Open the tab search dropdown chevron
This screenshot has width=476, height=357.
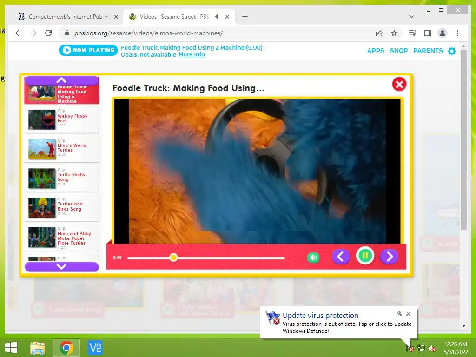411,17
